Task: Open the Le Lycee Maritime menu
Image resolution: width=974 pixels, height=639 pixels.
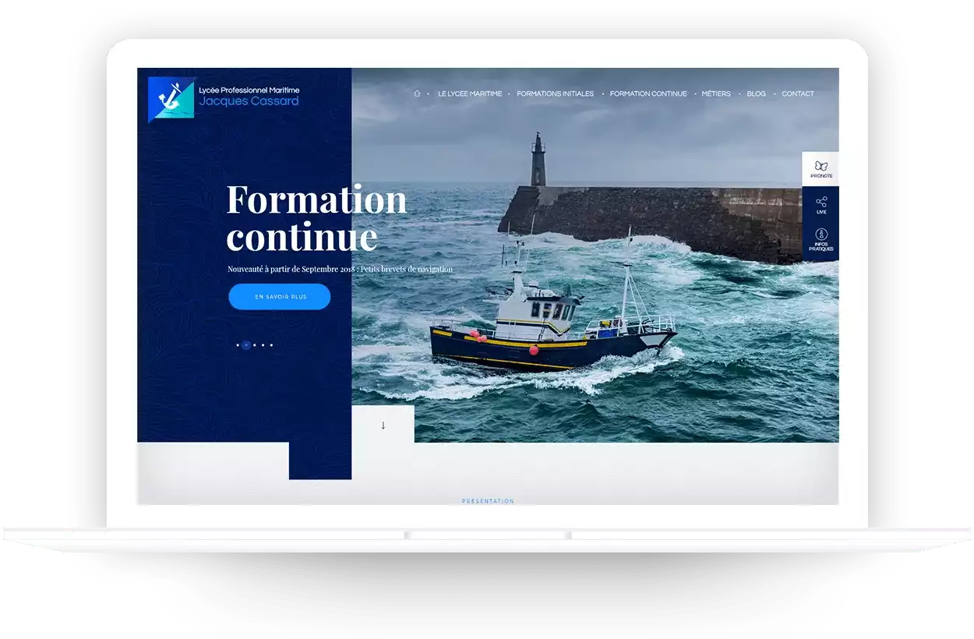Action: coord(469,94)
